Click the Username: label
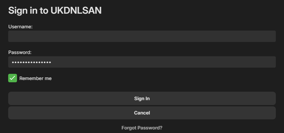Image resolution: width=284 pixels, height=133 pixels. pyautogui.click(x=20, y=27)
